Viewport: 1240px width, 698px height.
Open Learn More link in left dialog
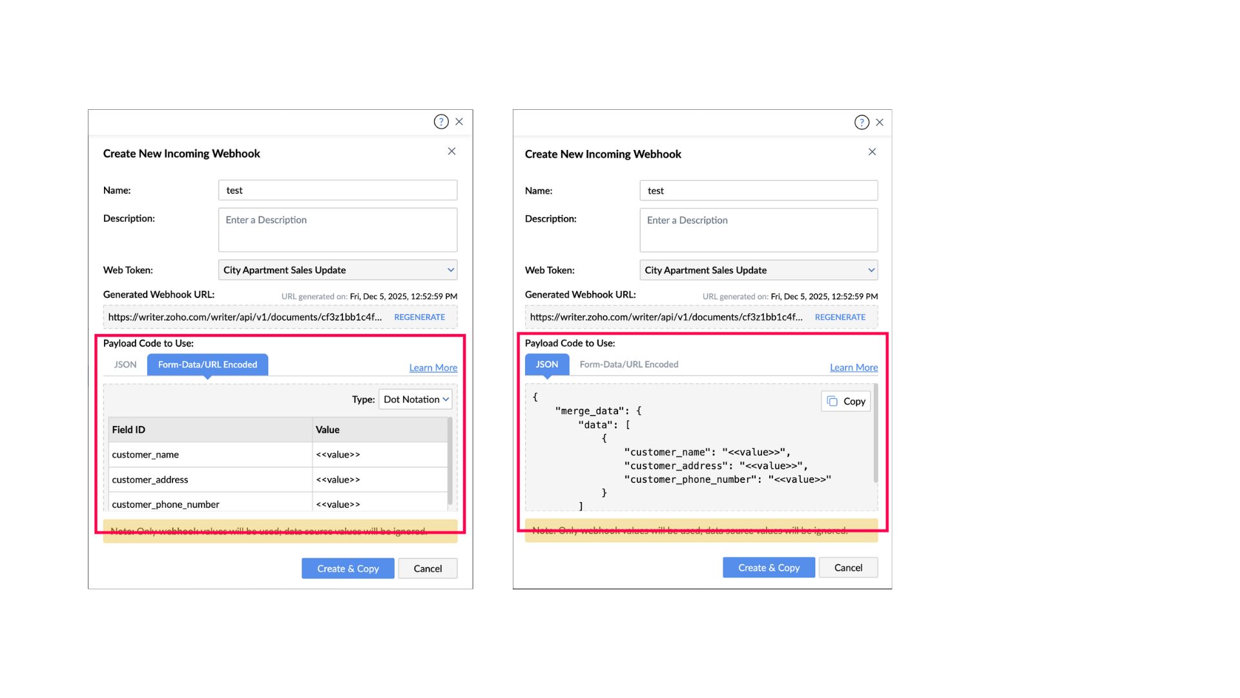pos(433,368)
